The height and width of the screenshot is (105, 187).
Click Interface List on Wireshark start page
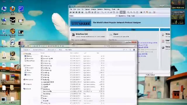(82, 34)
